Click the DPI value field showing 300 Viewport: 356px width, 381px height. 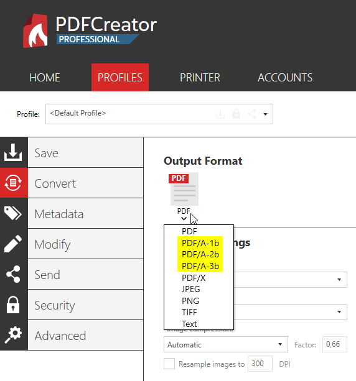click(260, 364)
